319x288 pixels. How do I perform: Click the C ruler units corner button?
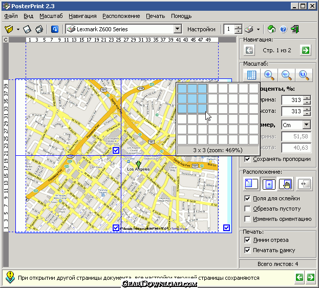[x=6, y=40]
